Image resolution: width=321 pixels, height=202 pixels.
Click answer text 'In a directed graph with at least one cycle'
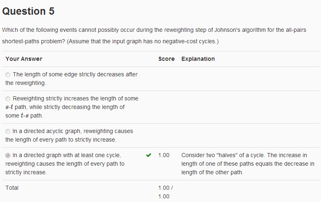[x=65, y=164]
